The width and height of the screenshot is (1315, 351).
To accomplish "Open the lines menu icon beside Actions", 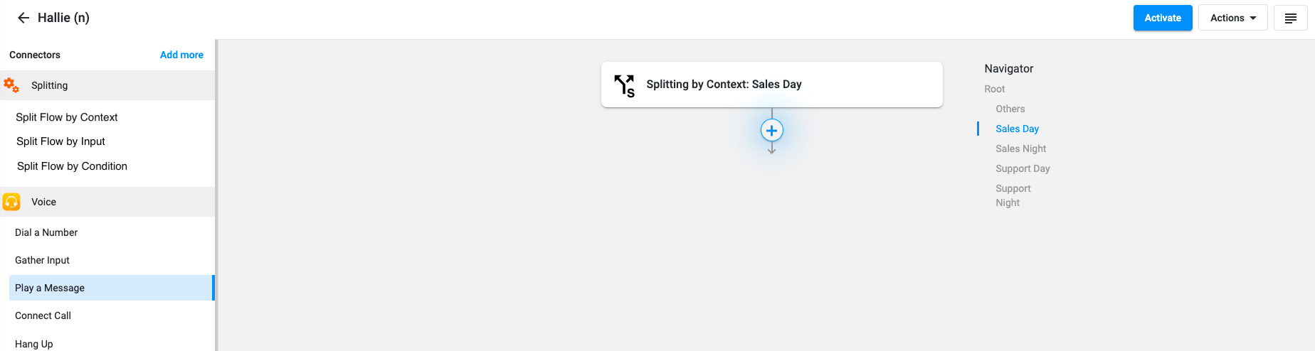I will (x=1291, y=18).
